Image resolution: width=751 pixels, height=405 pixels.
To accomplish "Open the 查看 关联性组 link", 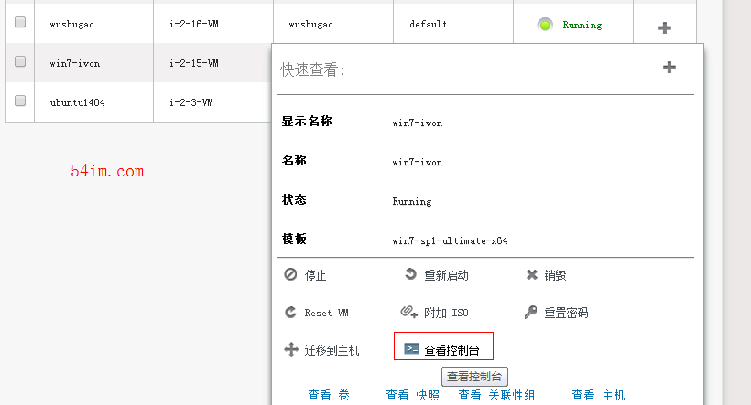I will (x=496, y=395).
